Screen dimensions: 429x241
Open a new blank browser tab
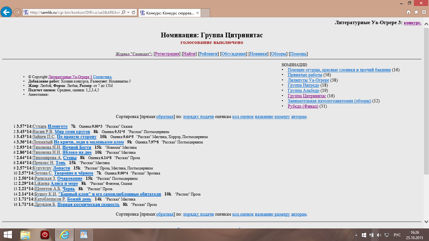[205, 13]
